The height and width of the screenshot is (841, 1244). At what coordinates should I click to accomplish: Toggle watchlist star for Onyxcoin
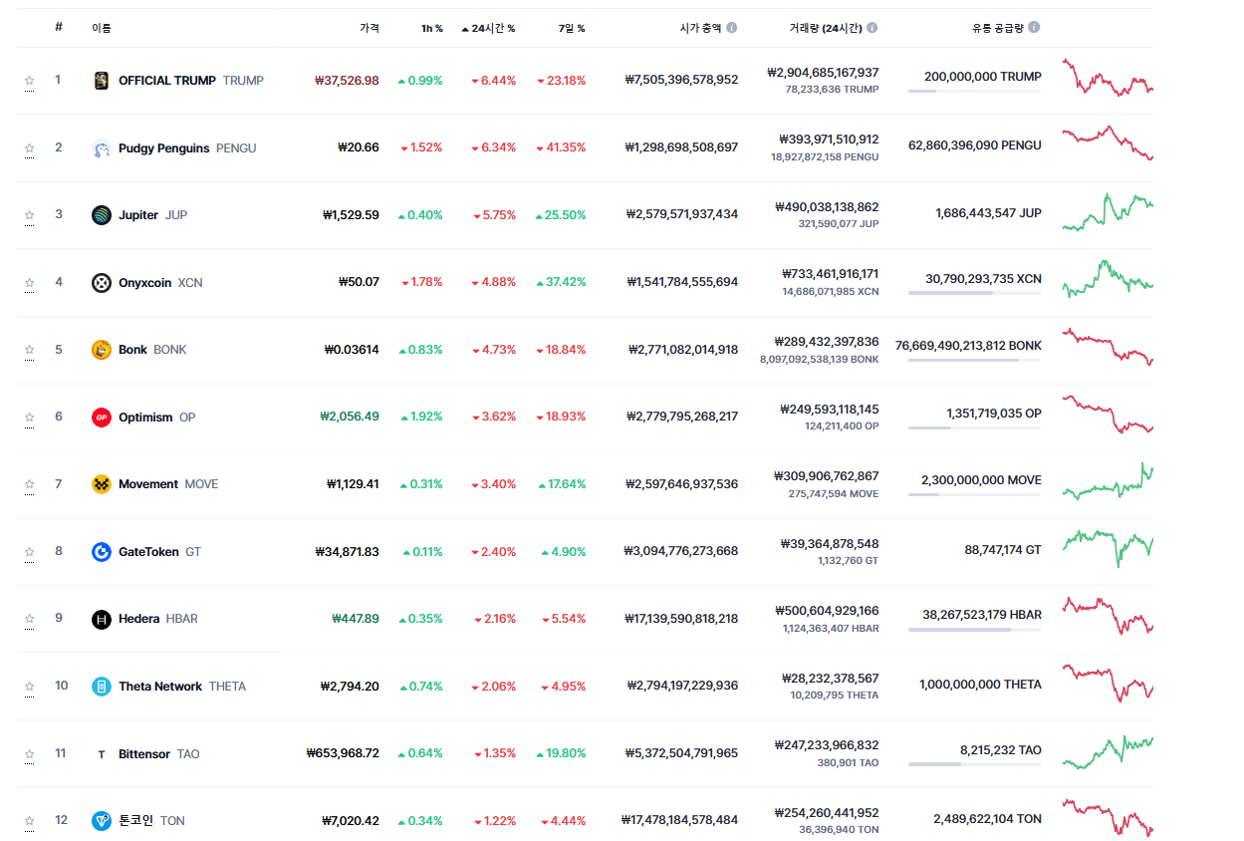[30, 283]
